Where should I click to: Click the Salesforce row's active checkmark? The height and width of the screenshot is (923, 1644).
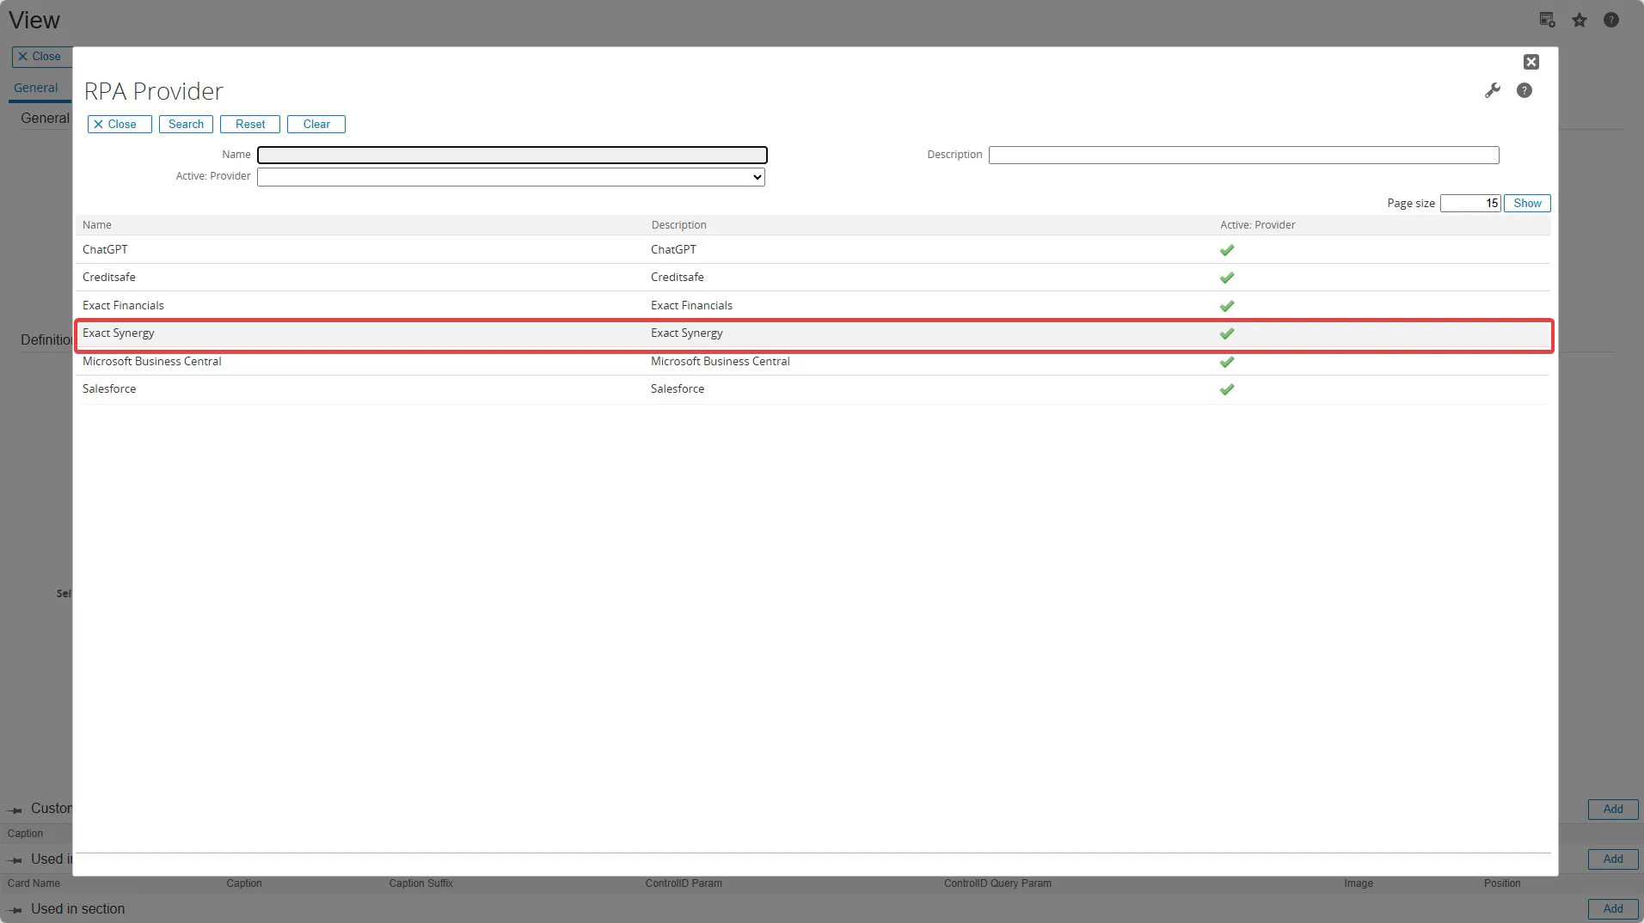(x=1227, y=389)
